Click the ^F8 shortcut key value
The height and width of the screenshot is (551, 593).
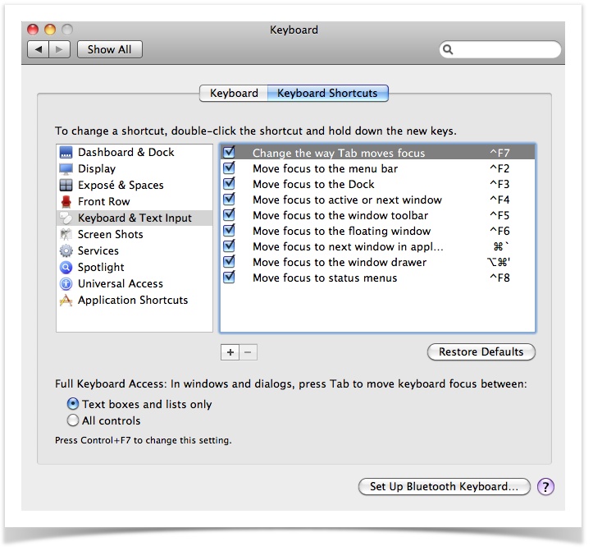[499, 278]
